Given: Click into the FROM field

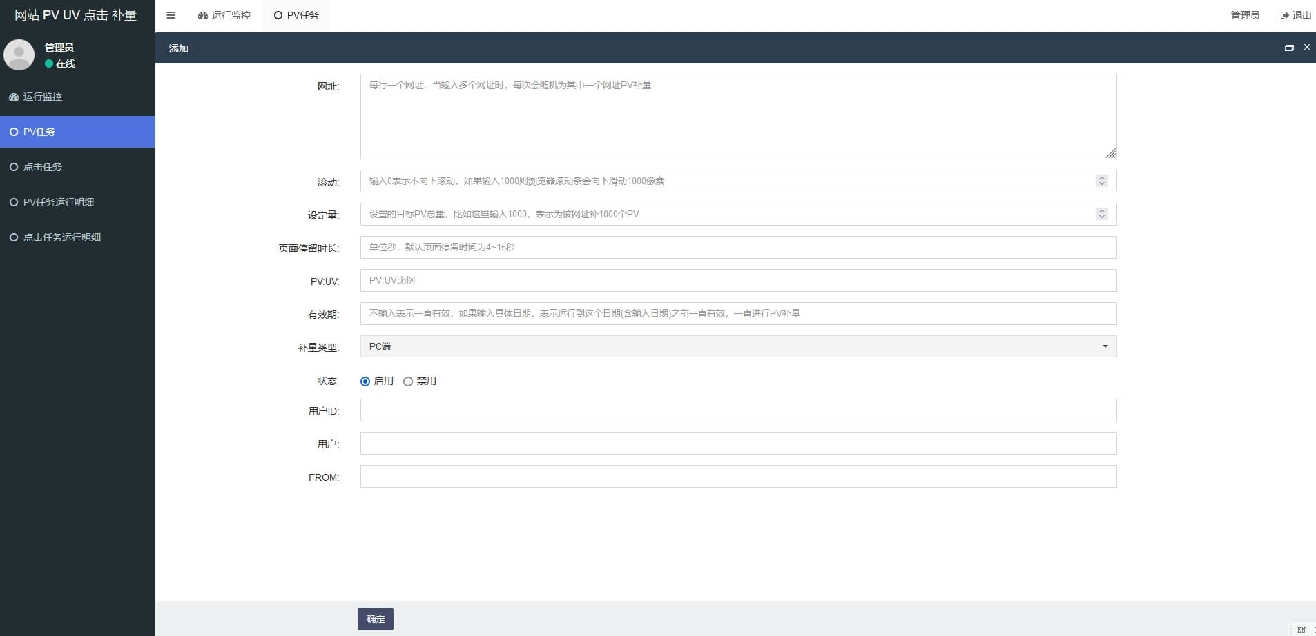Looking at the screenshot, I should click(x=738, y=476).
